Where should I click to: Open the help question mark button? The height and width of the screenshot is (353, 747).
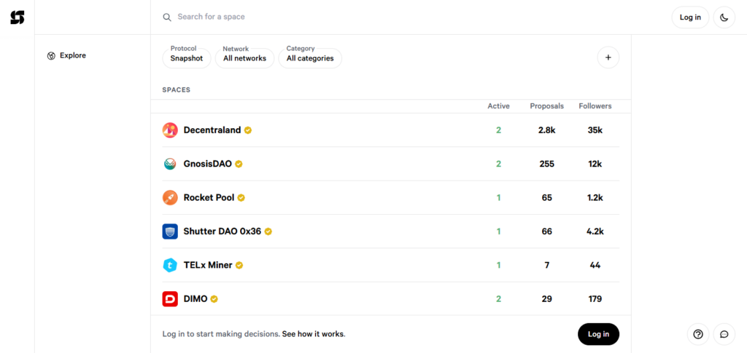click(698, 334)
